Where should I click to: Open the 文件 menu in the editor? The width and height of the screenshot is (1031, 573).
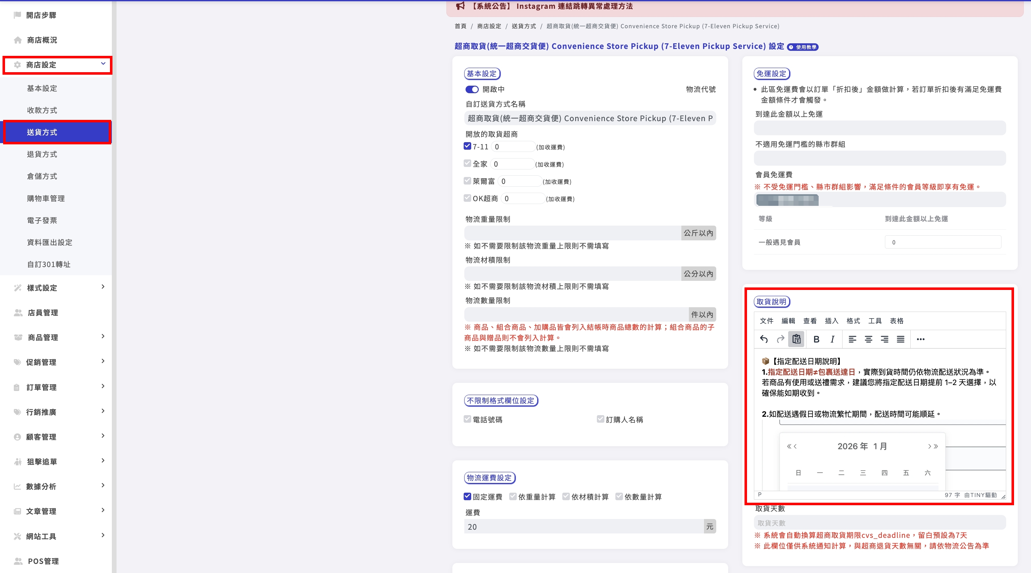(x=766, y=321)
